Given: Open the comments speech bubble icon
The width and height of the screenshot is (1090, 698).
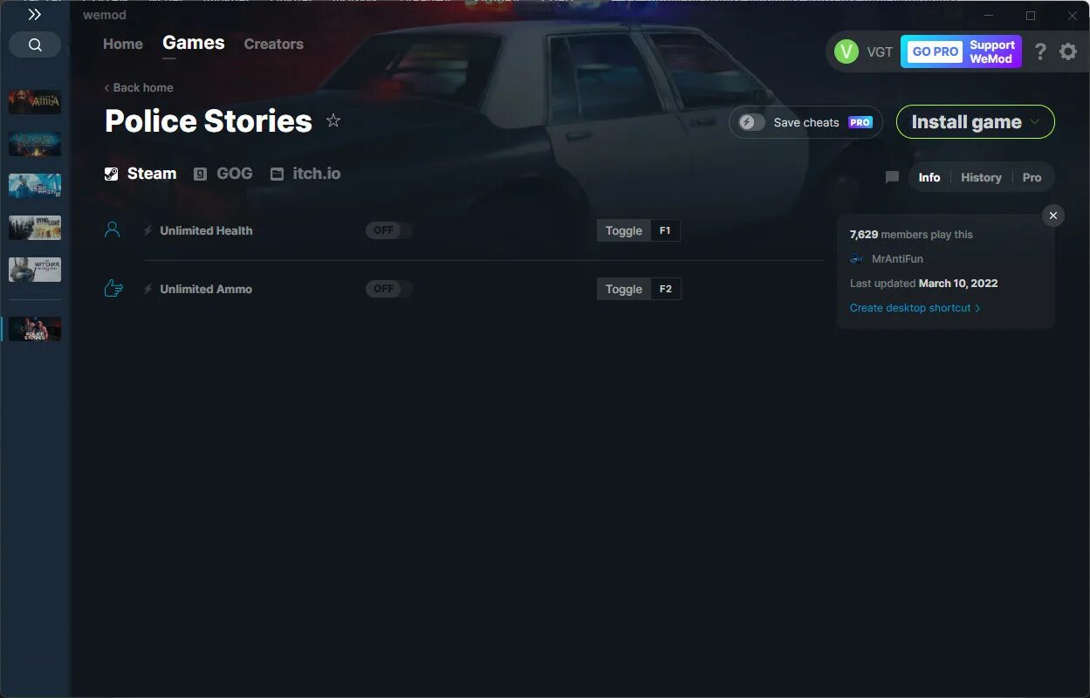Looking at the screenshot, I should point(892,177).
